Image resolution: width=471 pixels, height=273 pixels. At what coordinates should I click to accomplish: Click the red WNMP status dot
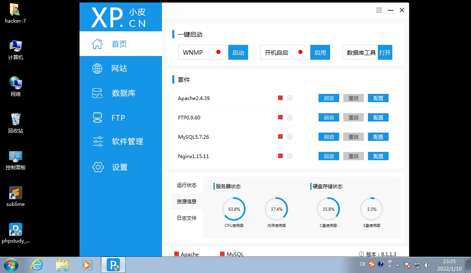[218, 52]
